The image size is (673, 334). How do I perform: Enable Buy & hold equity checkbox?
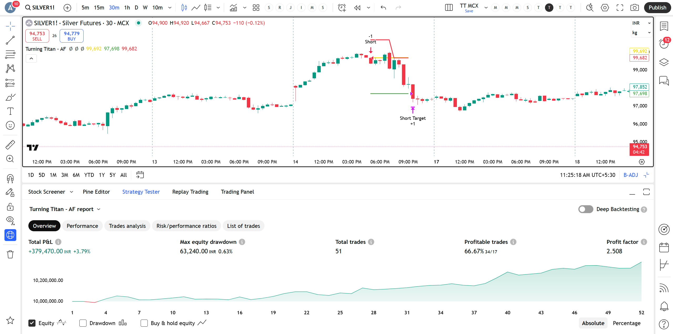point(144,323)
